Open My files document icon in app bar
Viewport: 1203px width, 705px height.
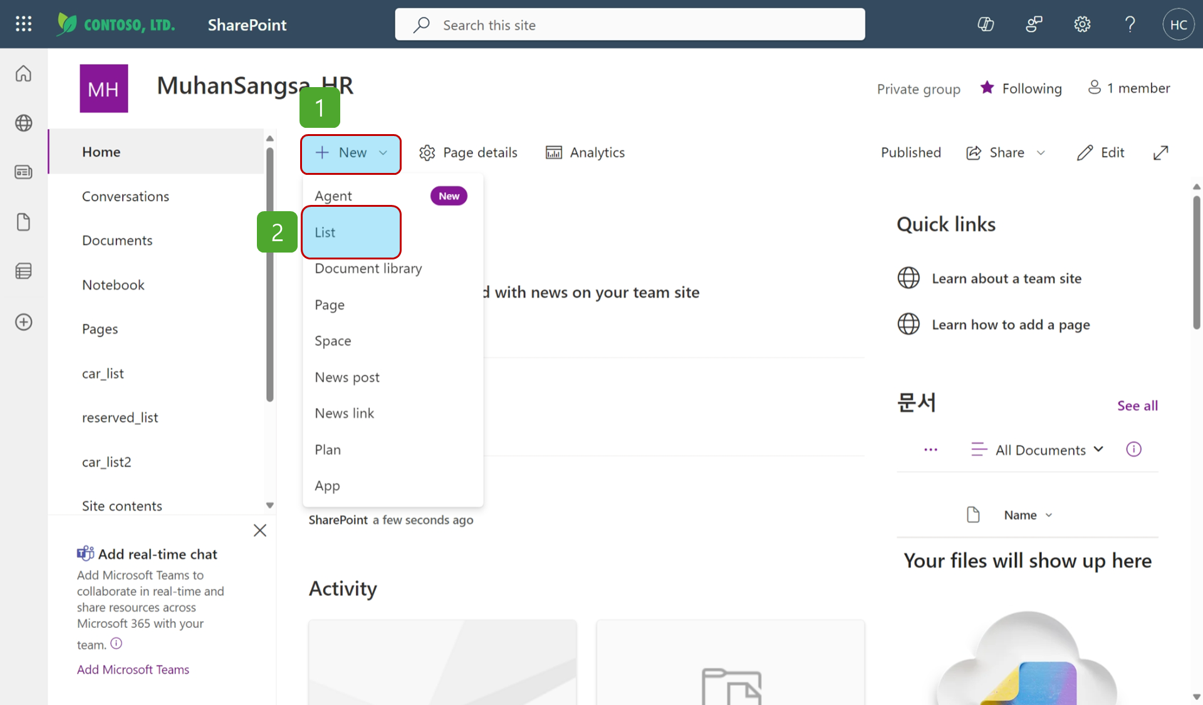(x=23, y=222)
